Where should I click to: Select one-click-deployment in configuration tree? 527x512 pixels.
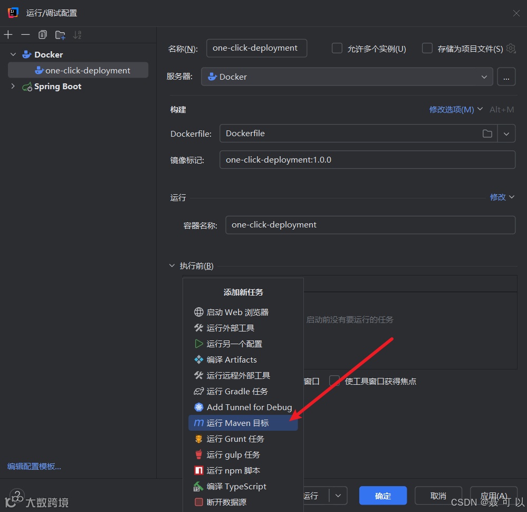tap(78, 70)
